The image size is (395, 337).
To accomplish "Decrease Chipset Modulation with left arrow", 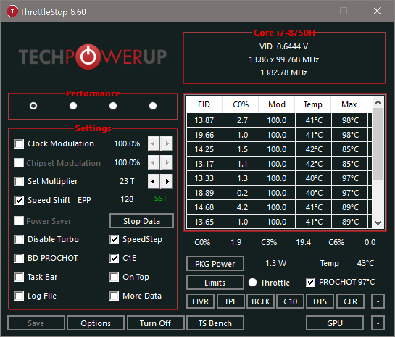I will 154,163.
